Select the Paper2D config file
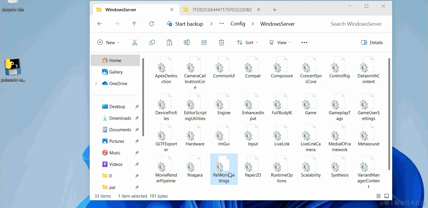This screenshot has width=428, height=208. 253,167
